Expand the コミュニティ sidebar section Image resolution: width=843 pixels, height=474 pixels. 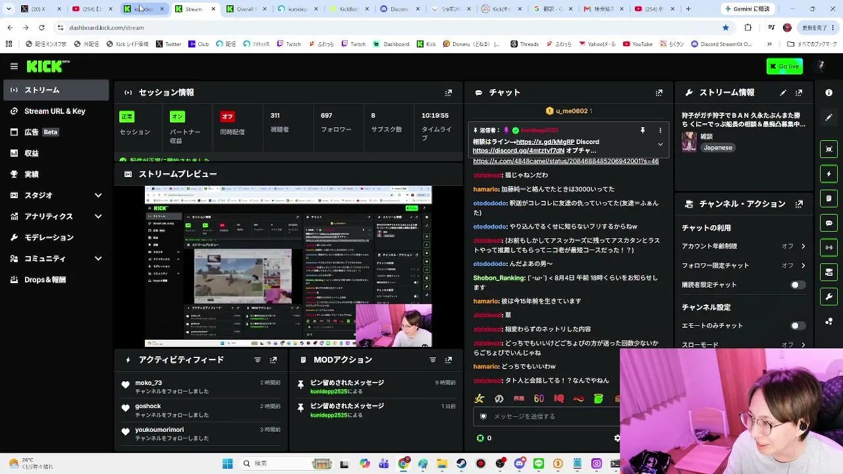[55, 259]
